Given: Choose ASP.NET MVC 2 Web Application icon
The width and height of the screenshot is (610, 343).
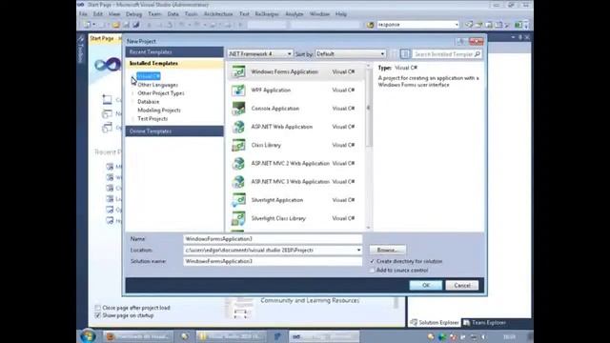Looking at the screenshot, I should pos(238,163).
